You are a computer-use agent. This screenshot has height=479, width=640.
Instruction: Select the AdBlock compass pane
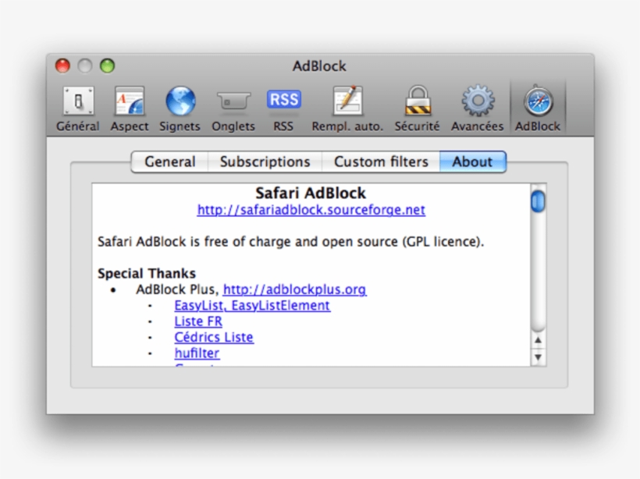[x=538, y=108]
